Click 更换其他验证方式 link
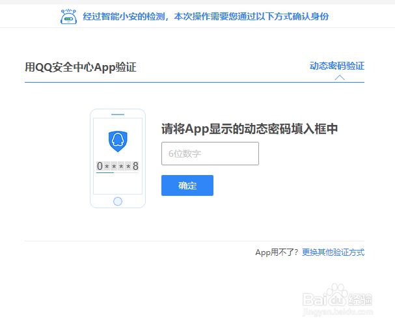 click(333, 252)
